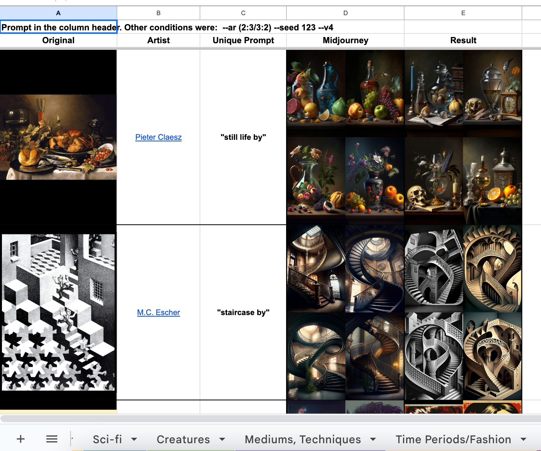The height and width of the screenshot is (451, 541).
Task: Click the Escher-style staircase result grid
Action: [463, 312]
